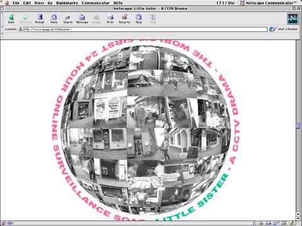Click the Shop toolbar icon
Image resolution: width=302 pixels, height=226 pixels.
coord(138,19)
